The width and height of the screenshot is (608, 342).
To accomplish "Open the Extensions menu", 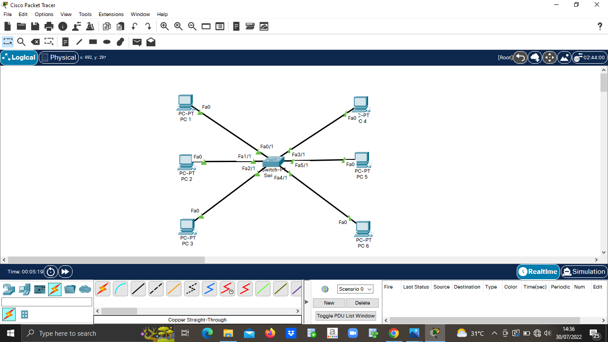I will [111, 14].
